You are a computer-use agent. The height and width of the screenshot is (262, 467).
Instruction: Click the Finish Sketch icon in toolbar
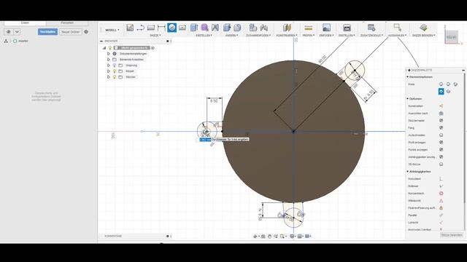pyautogui.click(x=423, y=28)
